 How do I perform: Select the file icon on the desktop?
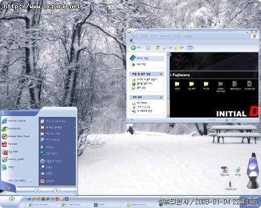click(224, 172)
